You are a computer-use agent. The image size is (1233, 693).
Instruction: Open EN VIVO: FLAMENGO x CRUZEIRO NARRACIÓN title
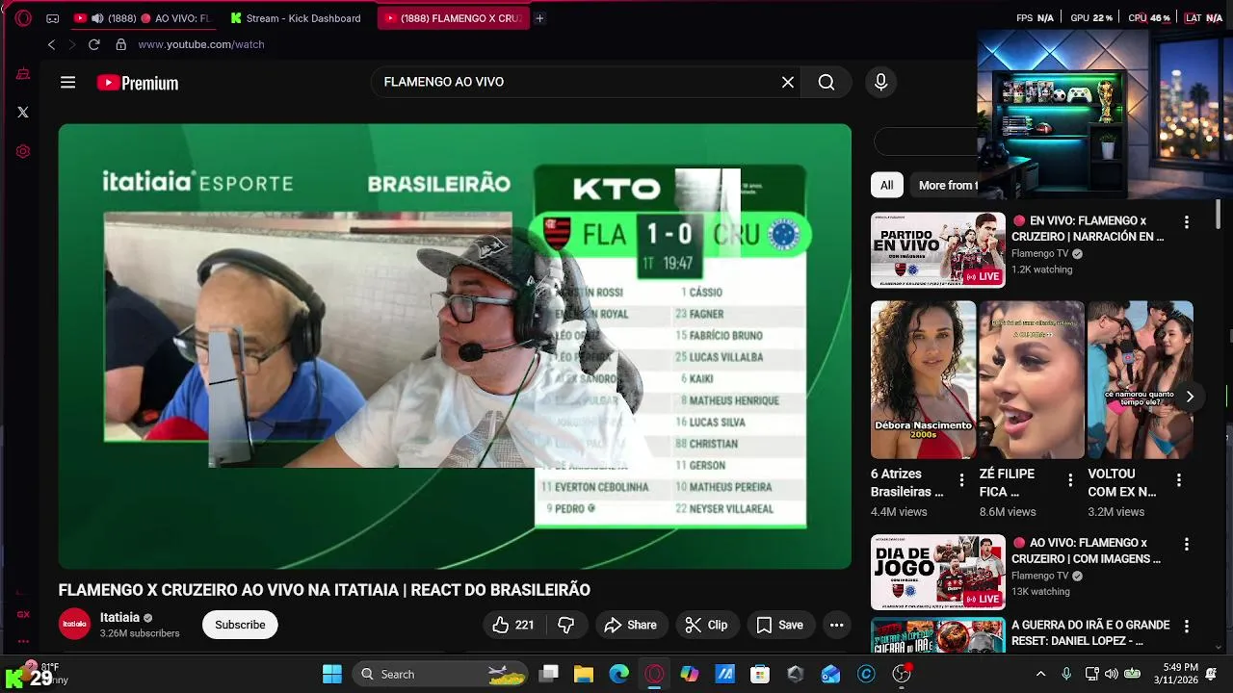click(1088, 229)
